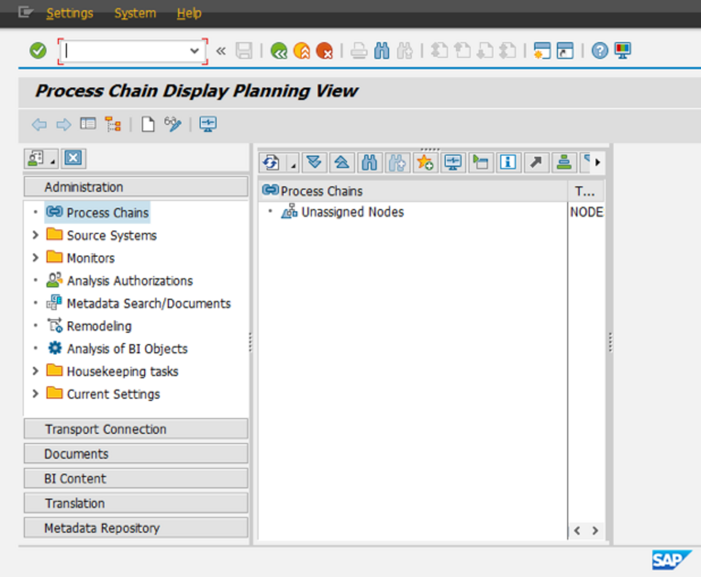
Task: Click Find Next in Process Chains pane
Action: click(397, 162)
